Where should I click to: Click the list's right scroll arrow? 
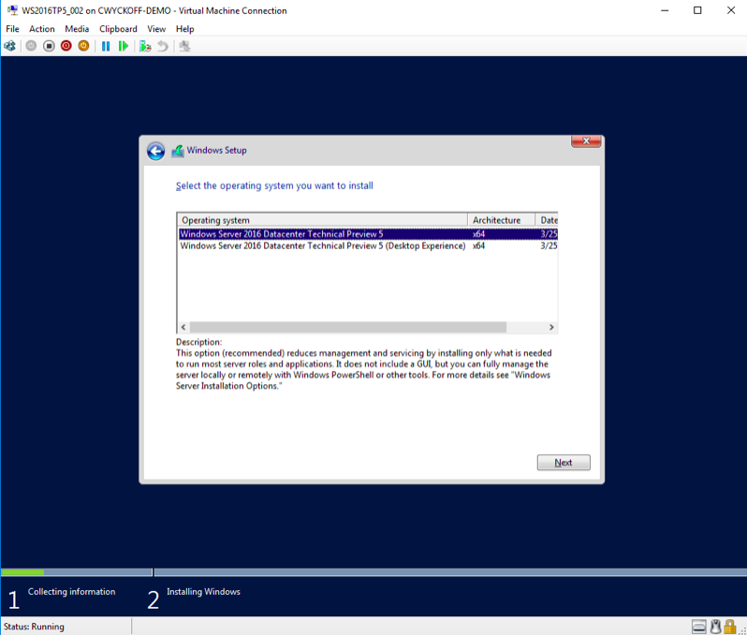click(x=551, y=327)
